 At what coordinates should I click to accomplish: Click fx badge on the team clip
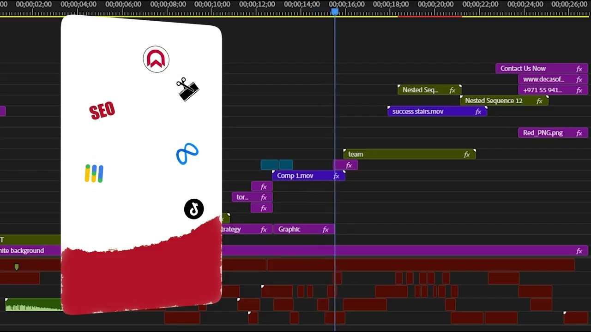(x=467, y=154)
